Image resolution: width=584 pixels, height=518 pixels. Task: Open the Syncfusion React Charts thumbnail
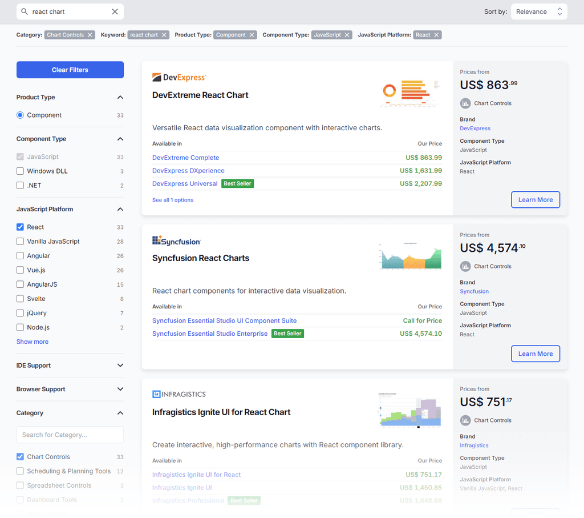pos(410,256)
